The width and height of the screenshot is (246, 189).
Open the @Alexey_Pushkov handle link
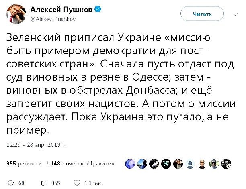click(53, 19)
